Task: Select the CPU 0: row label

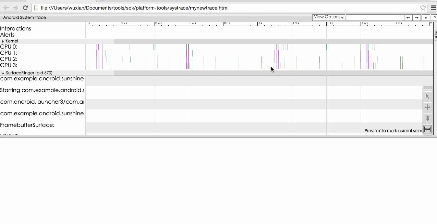Action: pos(9,47)
